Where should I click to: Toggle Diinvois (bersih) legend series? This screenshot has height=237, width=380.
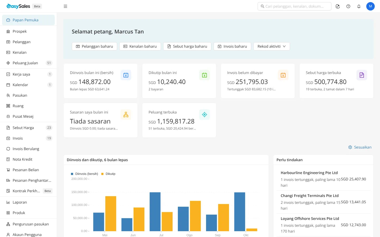pyautogui.click(x=84, y=174)
